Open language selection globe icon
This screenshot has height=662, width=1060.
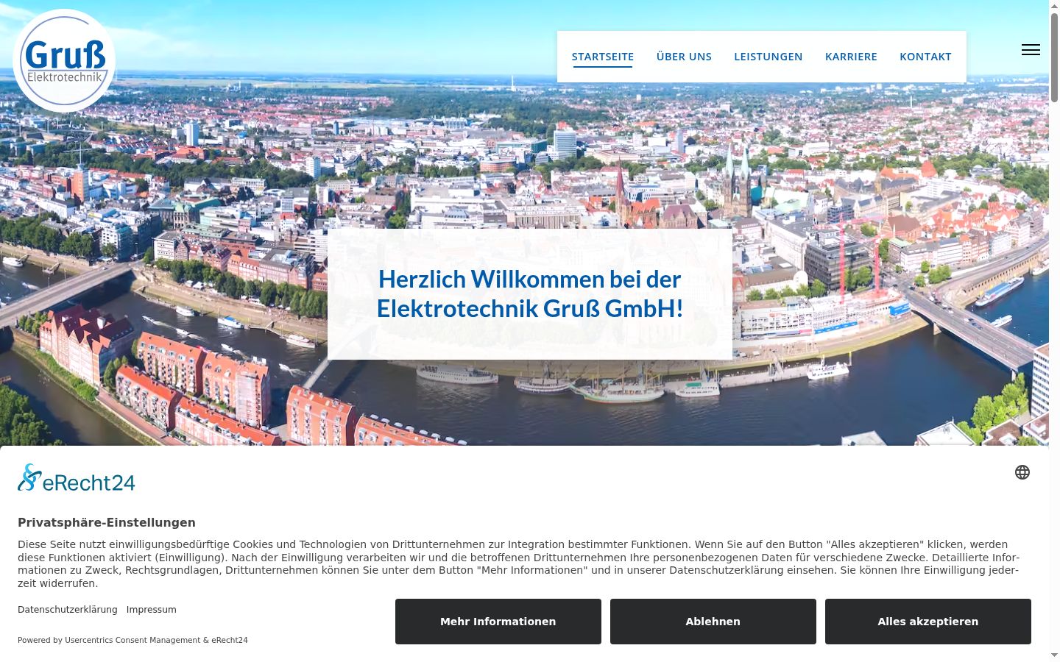point(1022,472)
